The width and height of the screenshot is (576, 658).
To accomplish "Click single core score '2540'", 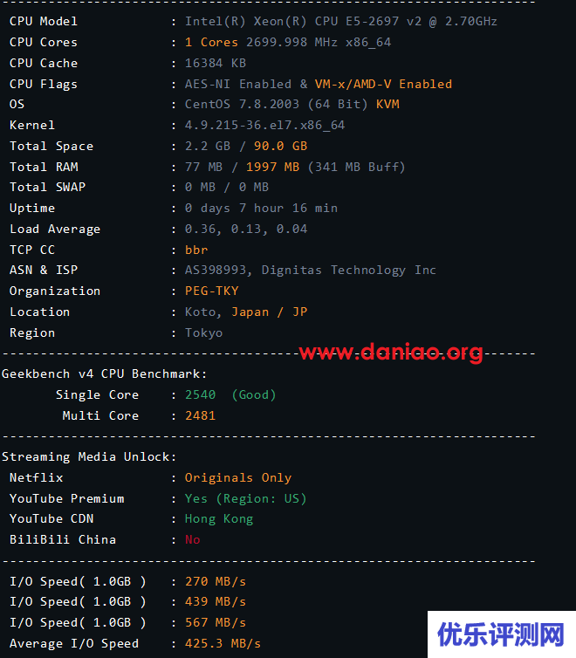I will 200,394.
